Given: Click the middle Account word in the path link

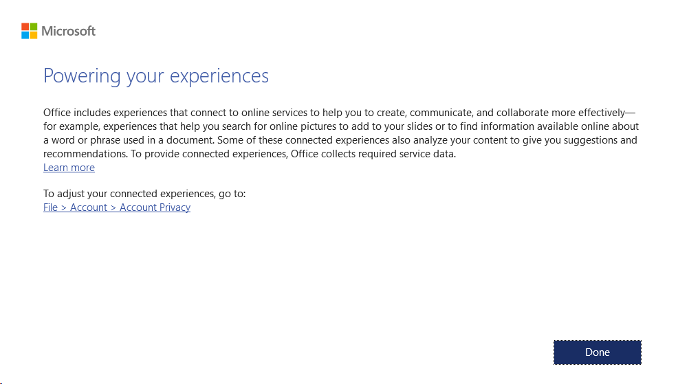Looking at the screenshot, I should [x=88, y=207].
